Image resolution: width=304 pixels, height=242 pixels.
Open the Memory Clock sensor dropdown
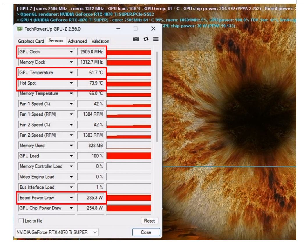[71, 62]
